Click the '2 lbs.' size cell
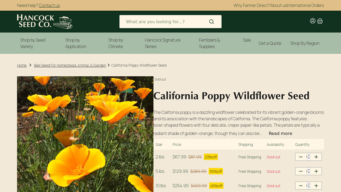341x192 pixels. [160, 157]
